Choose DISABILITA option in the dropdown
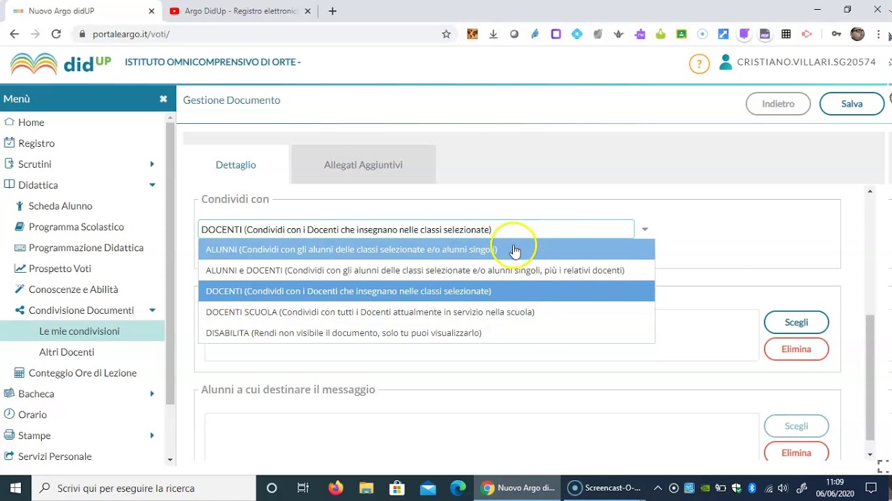The width and height of the screenshot is (892, 501). (x=426, y=333)
